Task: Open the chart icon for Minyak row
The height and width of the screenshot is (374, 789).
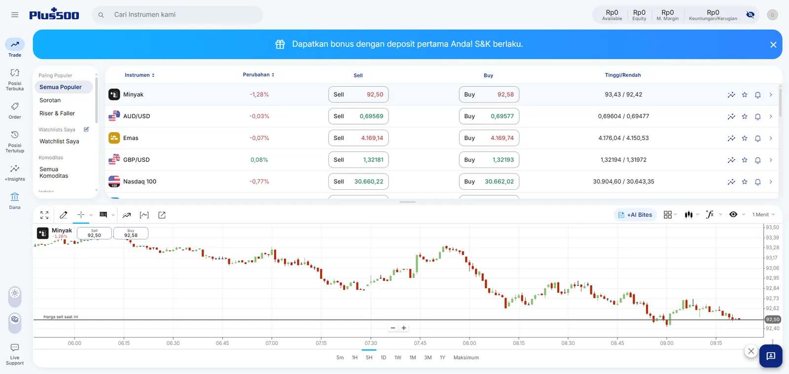Action: pyautogui.click(x=731, y=95)
